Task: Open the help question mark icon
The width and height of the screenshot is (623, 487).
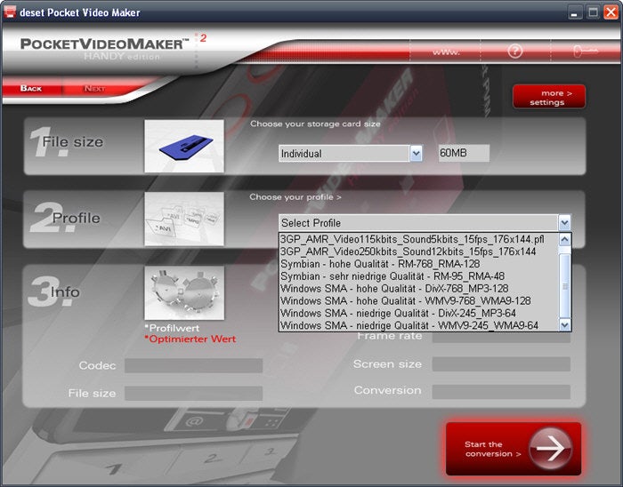Action: click(515, 52)
